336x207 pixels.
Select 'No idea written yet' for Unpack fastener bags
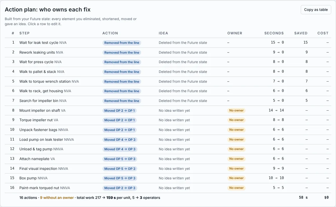tap(174, 130)
